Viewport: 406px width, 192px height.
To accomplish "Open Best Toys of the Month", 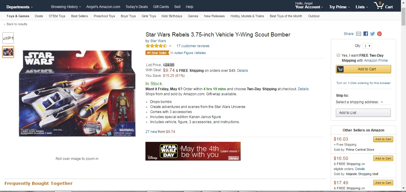I will point(286,16).
